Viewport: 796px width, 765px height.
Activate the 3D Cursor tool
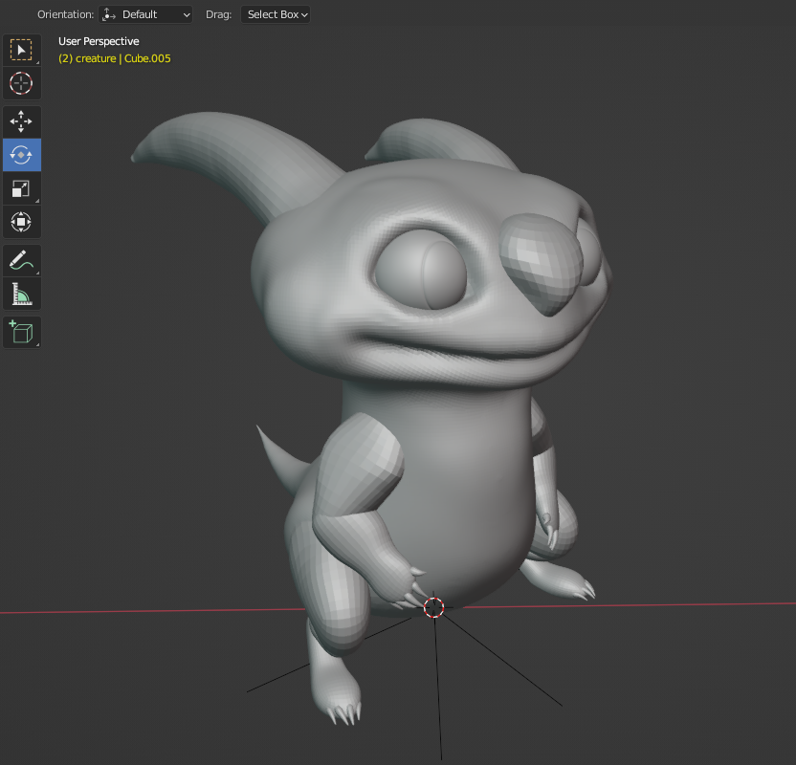[x=21, y=83]
